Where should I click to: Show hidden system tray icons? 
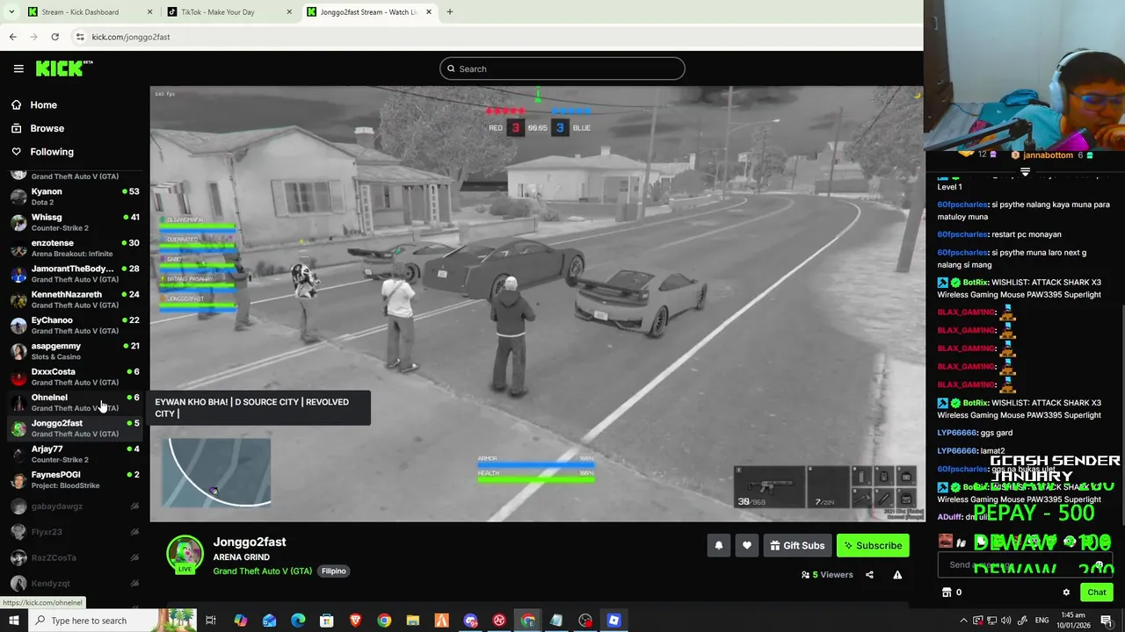click(x=963, y=621)
